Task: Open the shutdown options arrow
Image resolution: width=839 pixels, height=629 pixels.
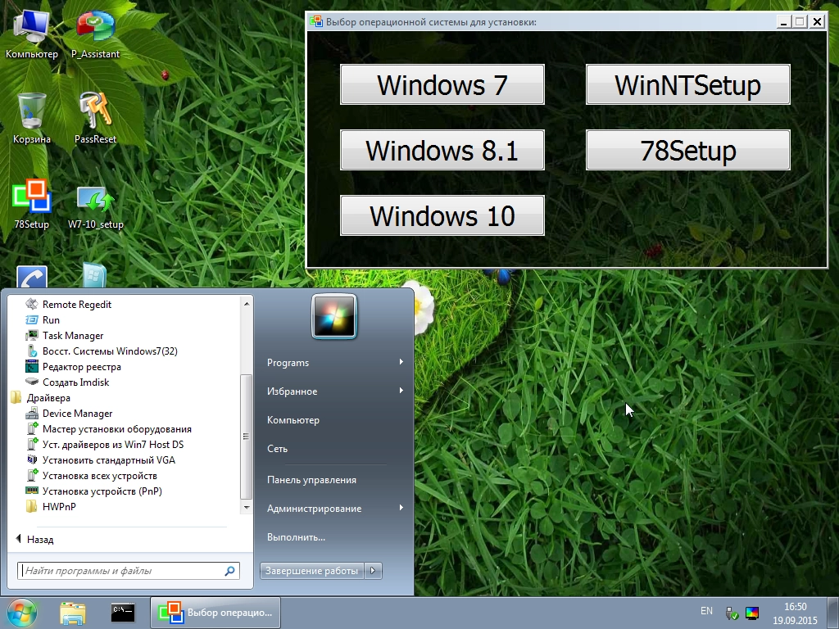Action: [373, 571]
